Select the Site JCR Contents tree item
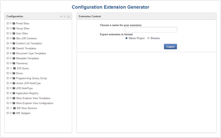 26,38
